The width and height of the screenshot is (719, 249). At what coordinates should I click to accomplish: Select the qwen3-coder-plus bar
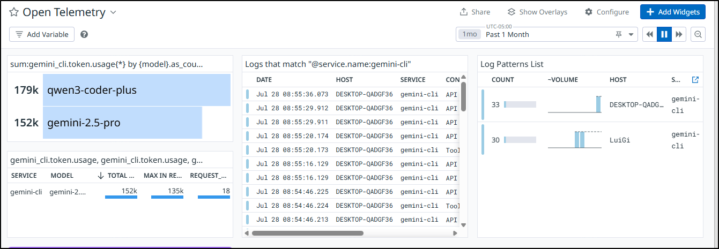click(x=136, y=90)
